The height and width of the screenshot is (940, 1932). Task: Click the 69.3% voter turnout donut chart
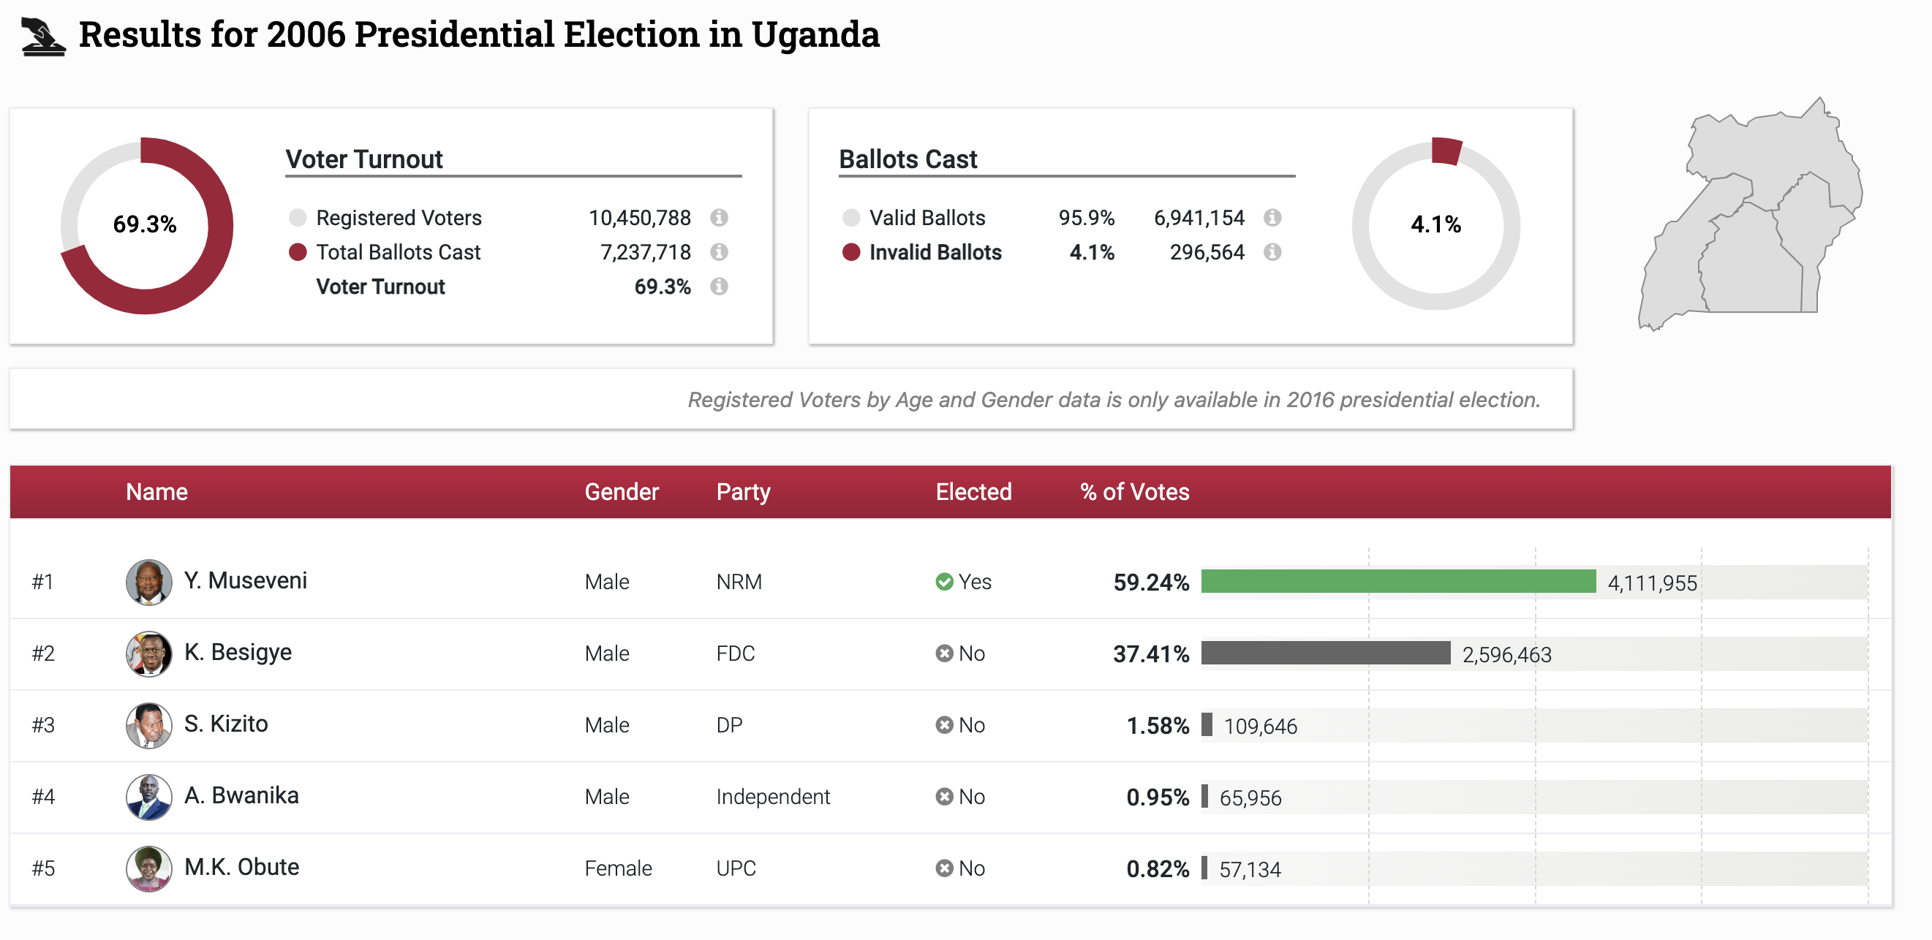[x=145, y=224]
